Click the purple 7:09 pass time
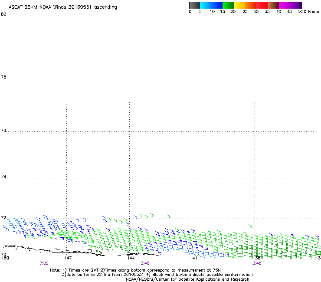The image size is (321, 282). 44,263
